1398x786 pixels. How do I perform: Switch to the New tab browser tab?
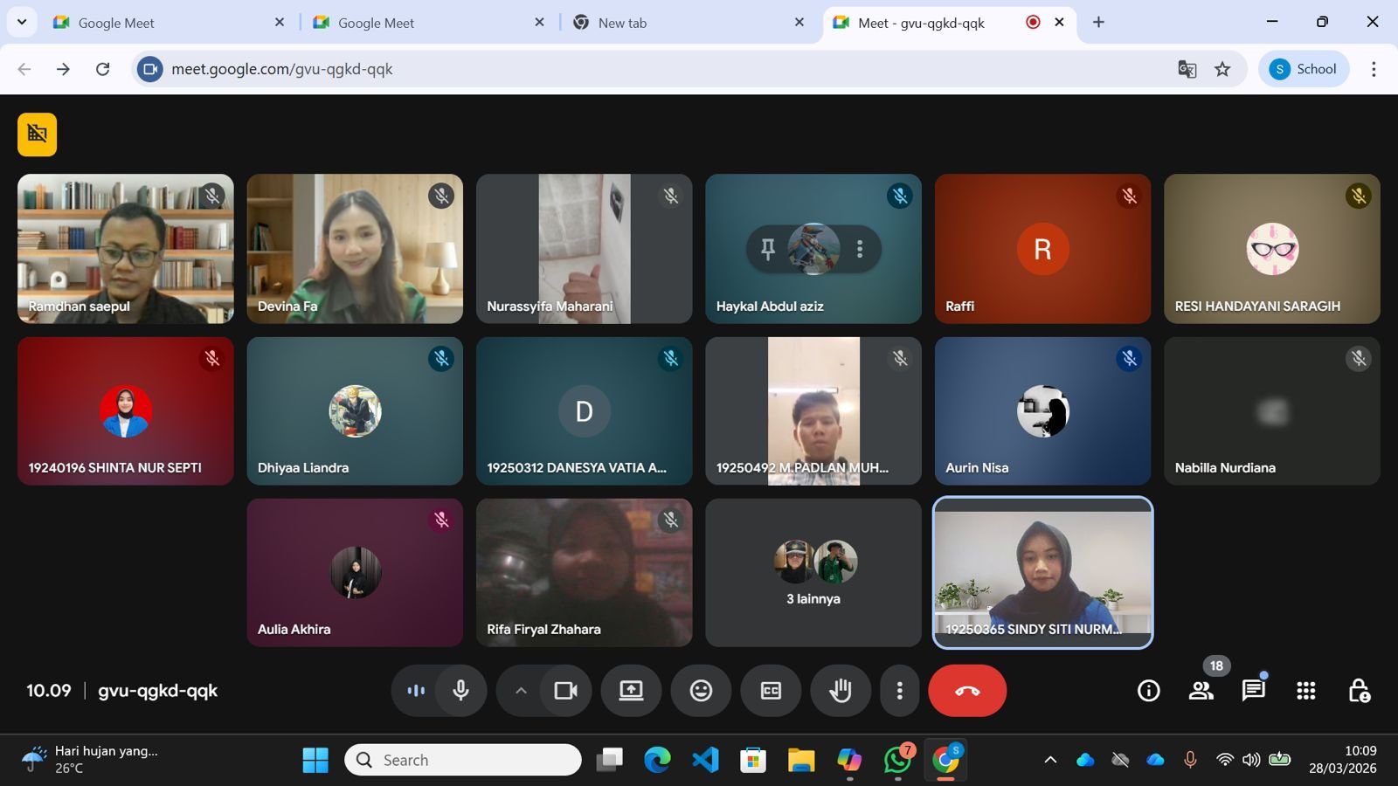click(x=622, y=23)
